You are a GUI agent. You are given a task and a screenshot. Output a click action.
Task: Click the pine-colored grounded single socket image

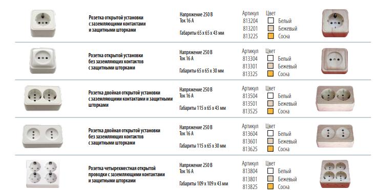pyautogui.click(x=335, y=23)
